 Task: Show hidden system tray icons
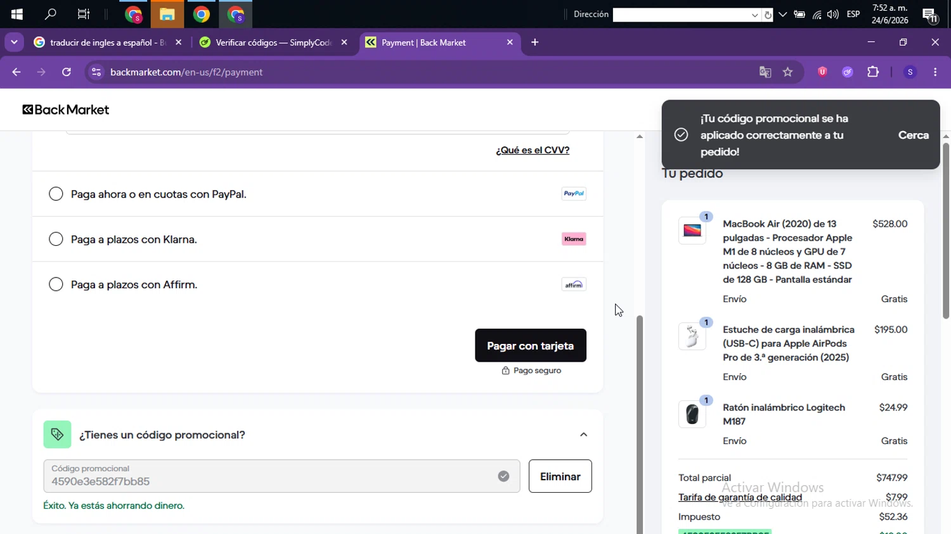(x=783, y=15)
